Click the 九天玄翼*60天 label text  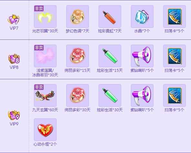pos(45,110)
